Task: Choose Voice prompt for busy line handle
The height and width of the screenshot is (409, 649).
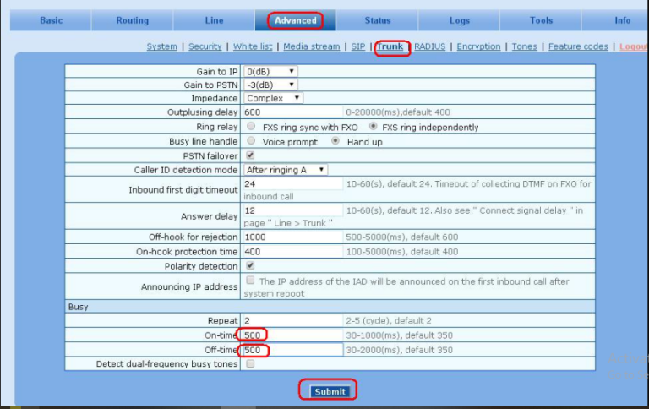Action: pyautogui.click(x=251, y=141)
